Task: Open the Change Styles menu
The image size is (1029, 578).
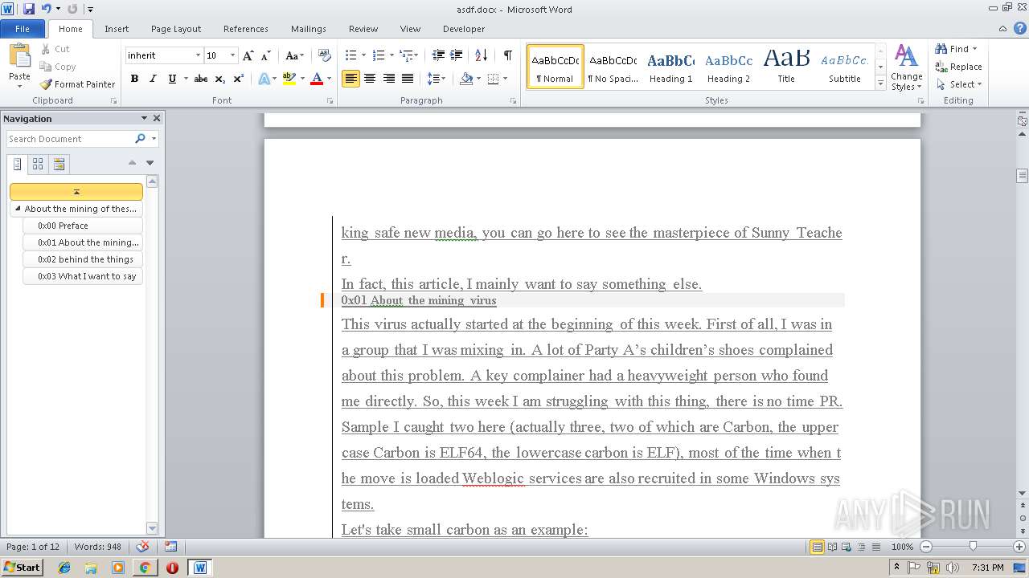Action: point(906,67)
